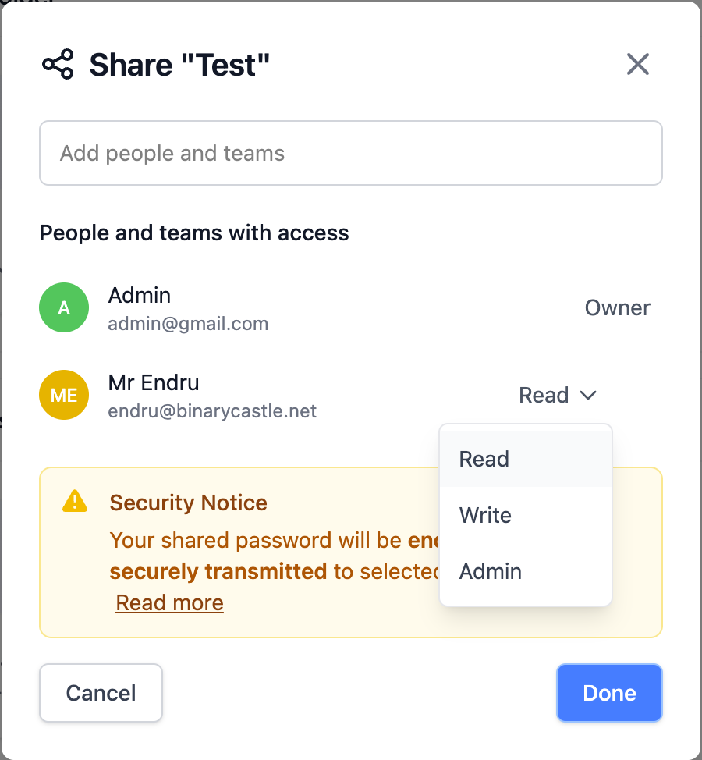
Task: Click the share icon beside the title
Action: [x=58, y=64]
